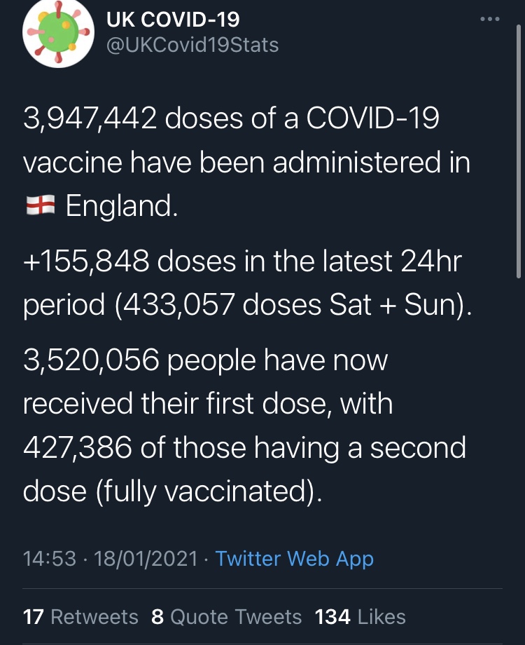The height and width of the screenshot is (645, 525).
Task: Click the 14:53 tweet timestamp
Action: (50, 559)
